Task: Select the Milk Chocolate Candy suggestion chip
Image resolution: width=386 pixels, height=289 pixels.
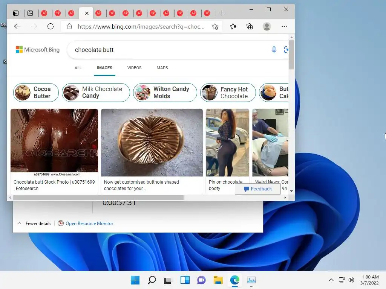Action: point(96,93)
